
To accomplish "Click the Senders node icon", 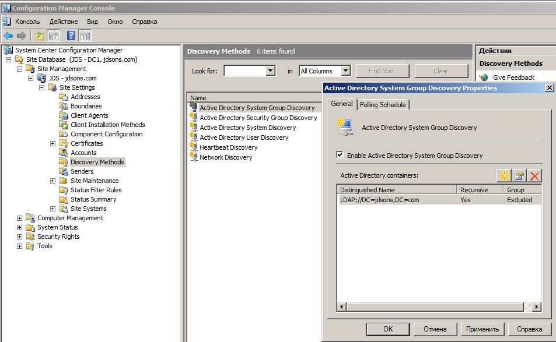I will [64, 171].
